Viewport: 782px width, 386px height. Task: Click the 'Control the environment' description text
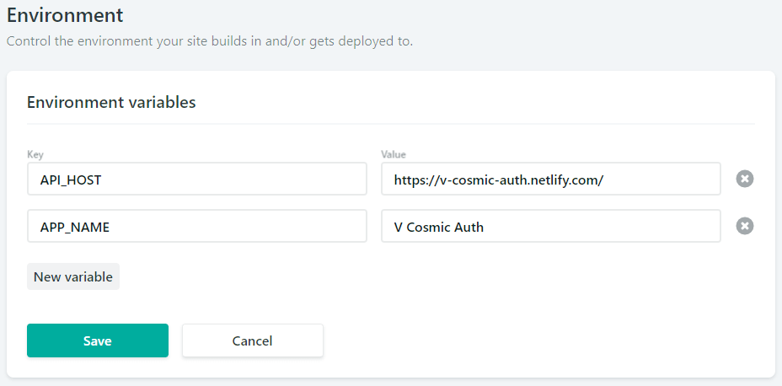coord(210,41)
